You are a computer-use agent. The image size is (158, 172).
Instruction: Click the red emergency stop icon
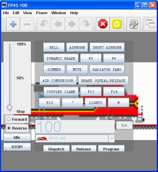[102, 24]
